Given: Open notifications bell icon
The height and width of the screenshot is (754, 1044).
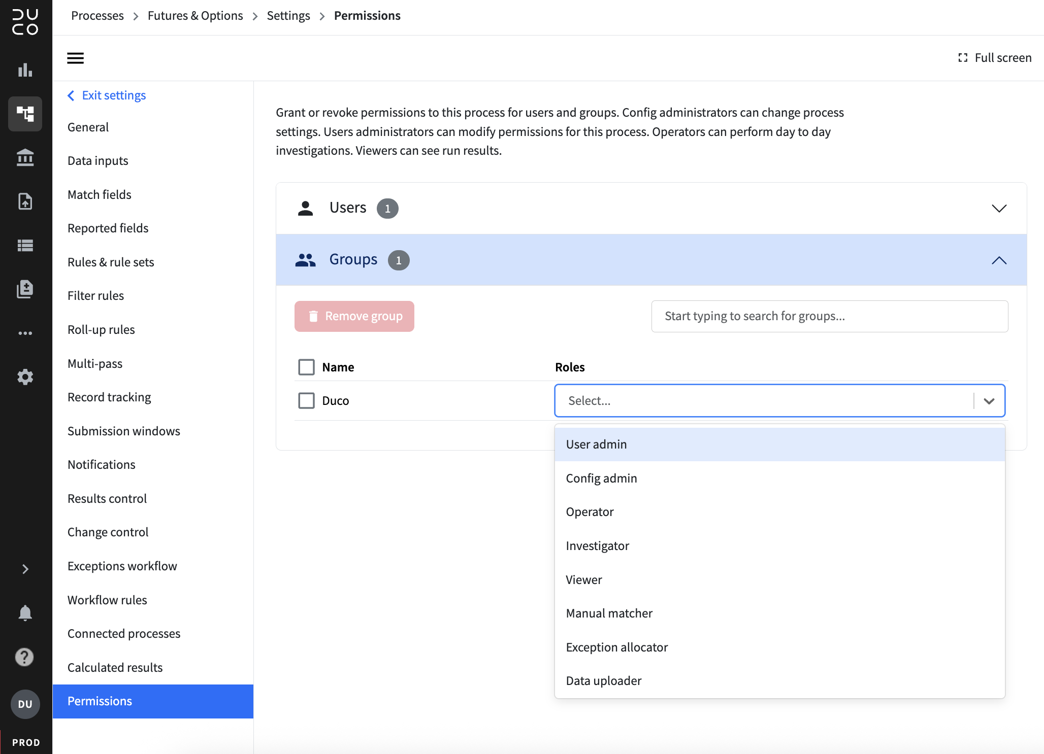Looking at the screenshot, I should pyautogui.click(x=25, y=613).
